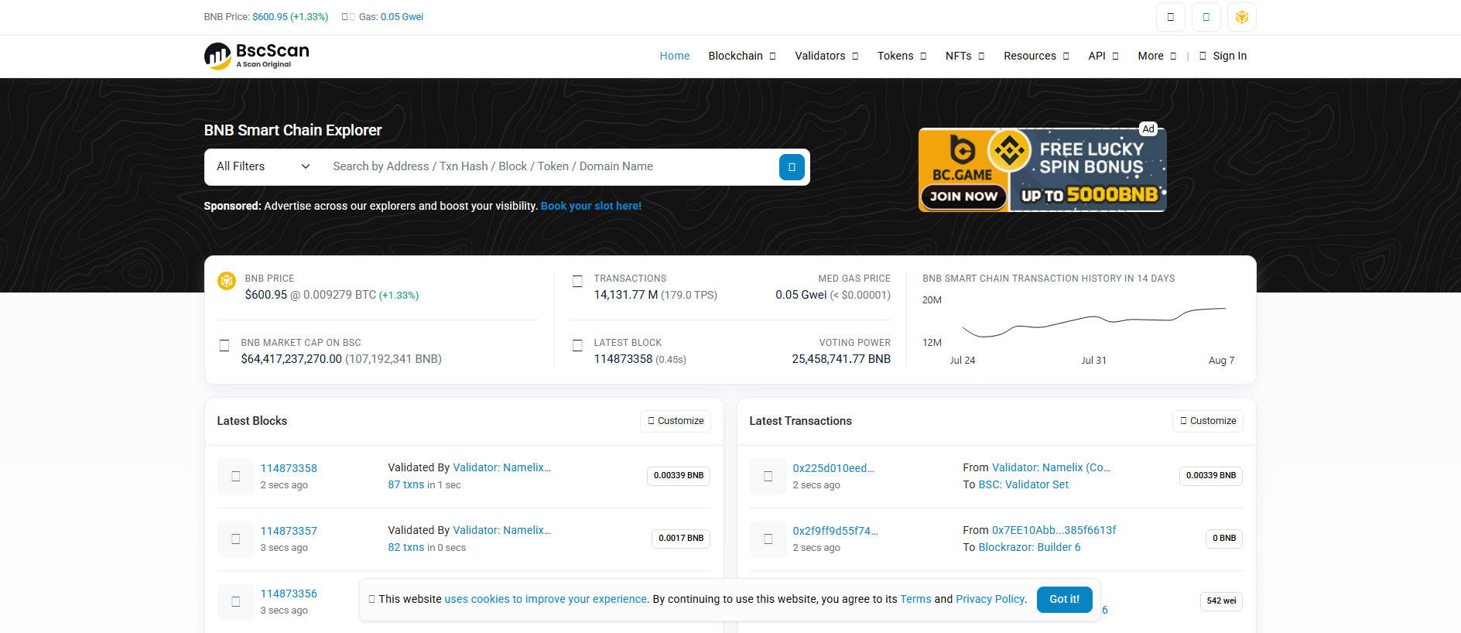This screenshot has width=1461, height=633.
Task: Click the blue search submit button
Action: click(x=792, y=167)
